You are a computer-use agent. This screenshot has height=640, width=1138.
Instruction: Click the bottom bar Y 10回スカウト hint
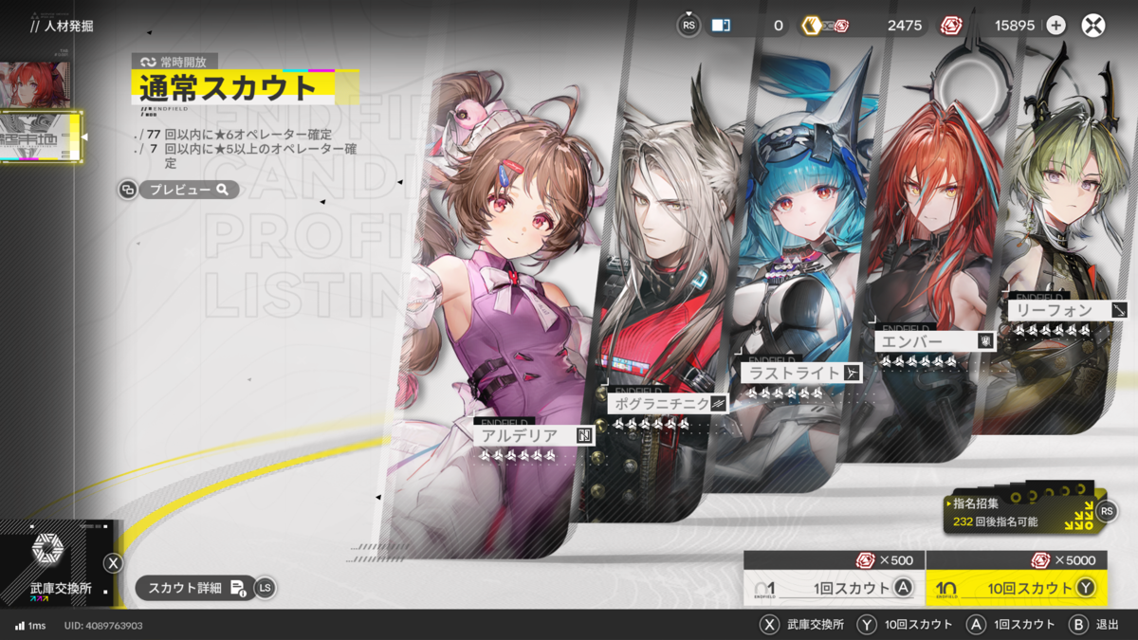pos(905,625)
